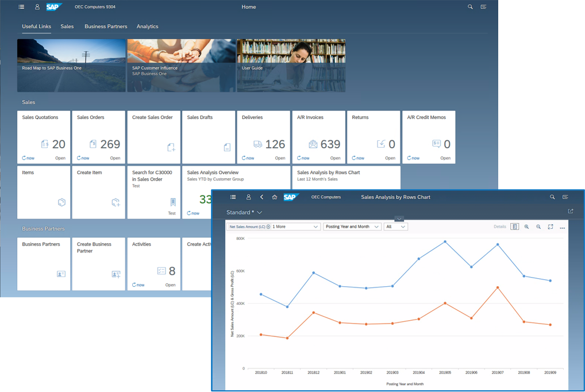This screenshot has height=392, width=585.
Task: Select the orange data point for 201907
Action: click(498, 287)
